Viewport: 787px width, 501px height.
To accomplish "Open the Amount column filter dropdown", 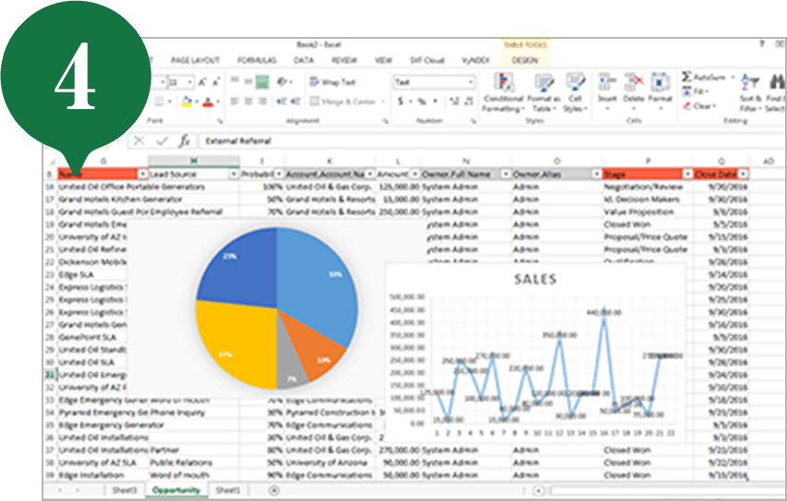I will tap(415, 174).
